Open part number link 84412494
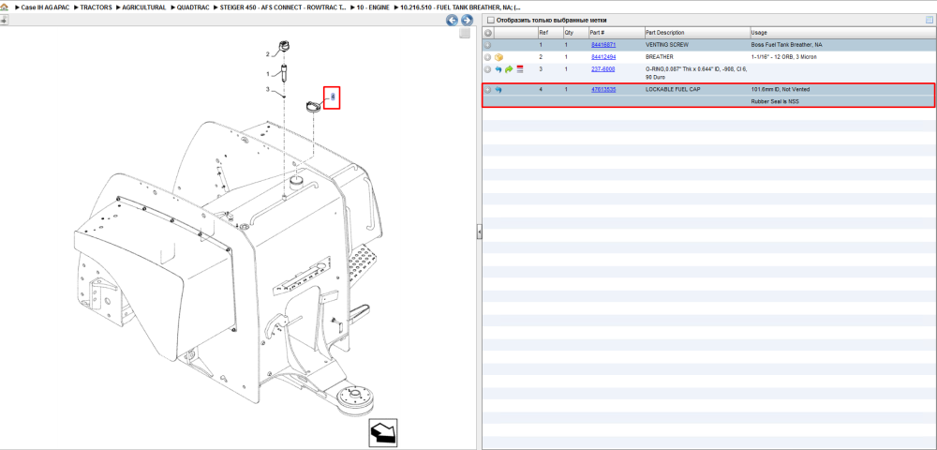Viewport: 937px width, 450px height. (602, 57)
